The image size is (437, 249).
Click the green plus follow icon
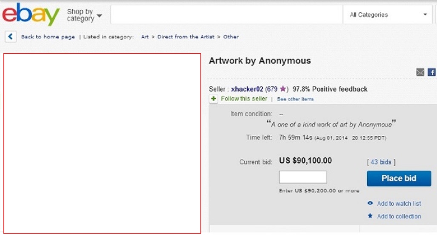[x=214, y=99]
